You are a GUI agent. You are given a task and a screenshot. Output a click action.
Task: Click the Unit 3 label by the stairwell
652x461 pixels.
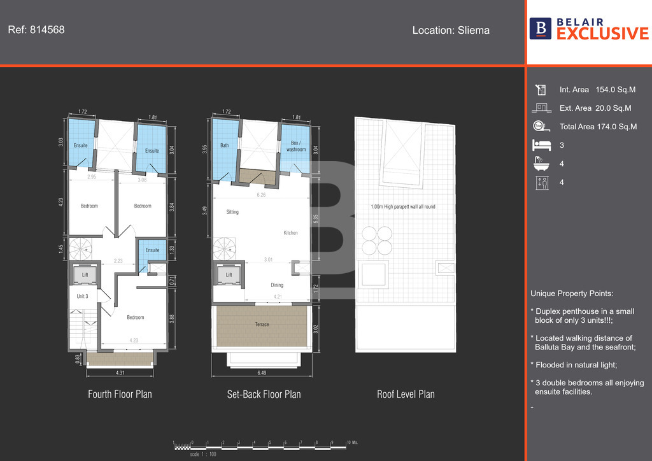(82, 297)
